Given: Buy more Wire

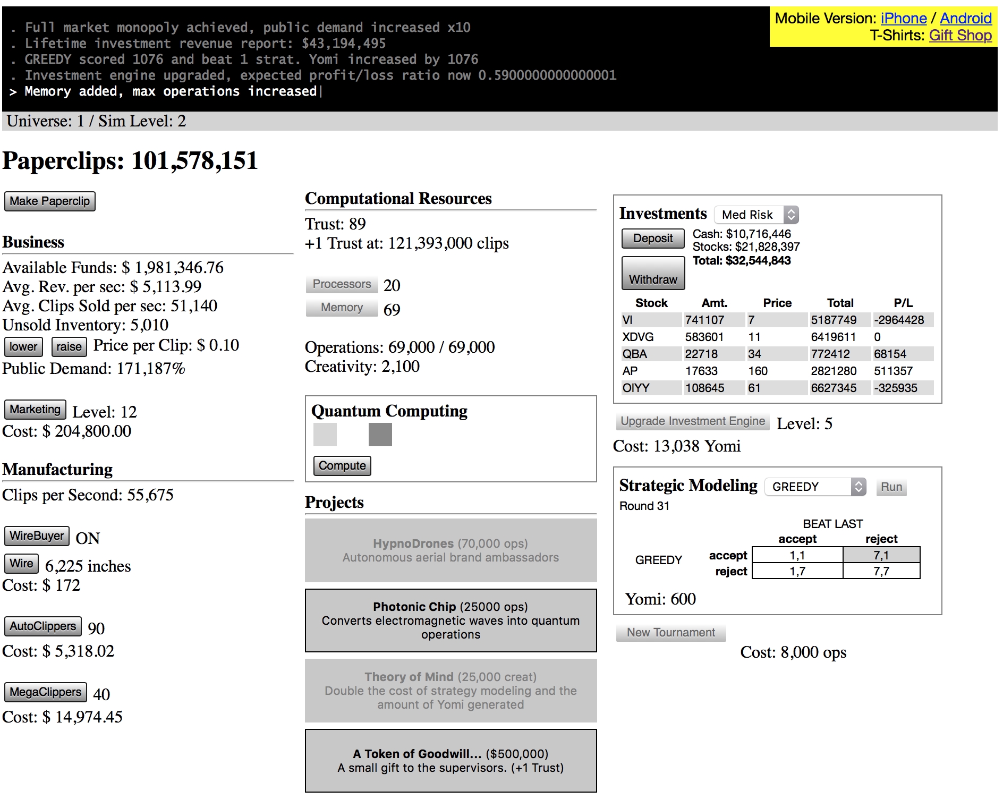Looking at the screenshot, I should pos(21,564).
